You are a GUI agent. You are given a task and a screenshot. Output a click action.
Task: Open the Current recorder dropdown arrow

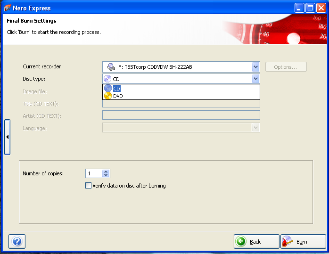point(255,67)
